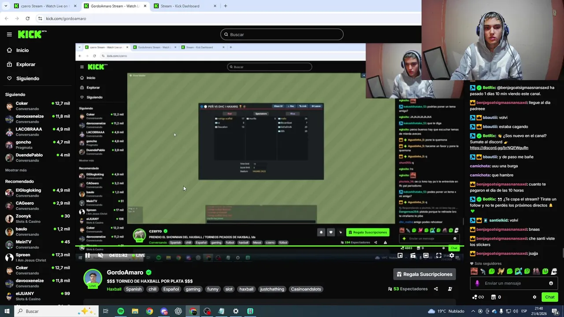Open Coker's channel in the Siguiendo list
The height and width of the screenshot is (317, 564).
point(37,106)
